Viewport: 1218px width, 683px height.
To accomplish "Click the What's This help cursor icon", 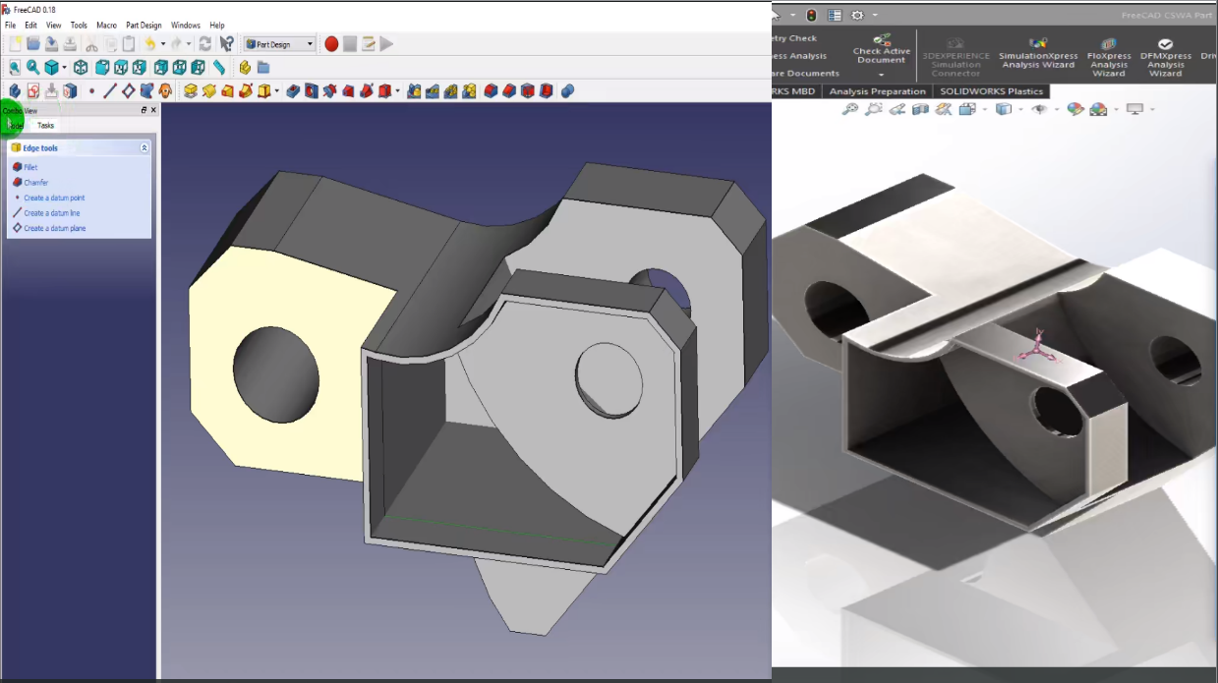I will 227,44.
